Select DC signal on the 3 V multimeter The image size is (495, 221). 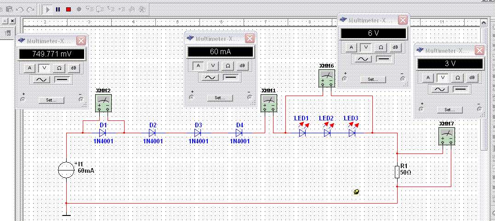(461, 90)
